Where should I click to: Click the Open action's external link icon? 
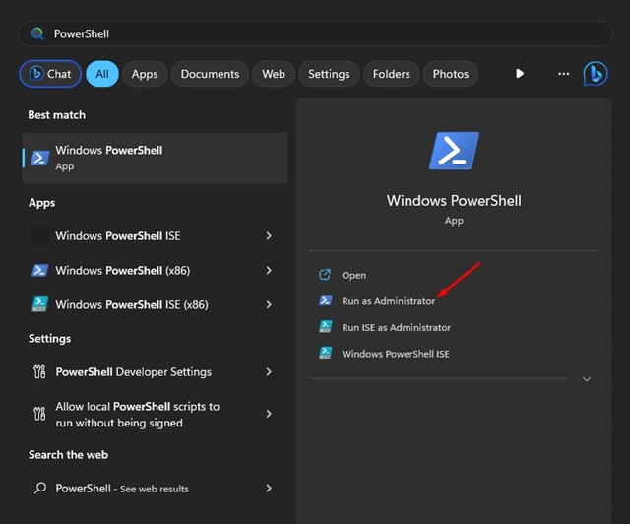pyautogui.click(x=325, y=275)
